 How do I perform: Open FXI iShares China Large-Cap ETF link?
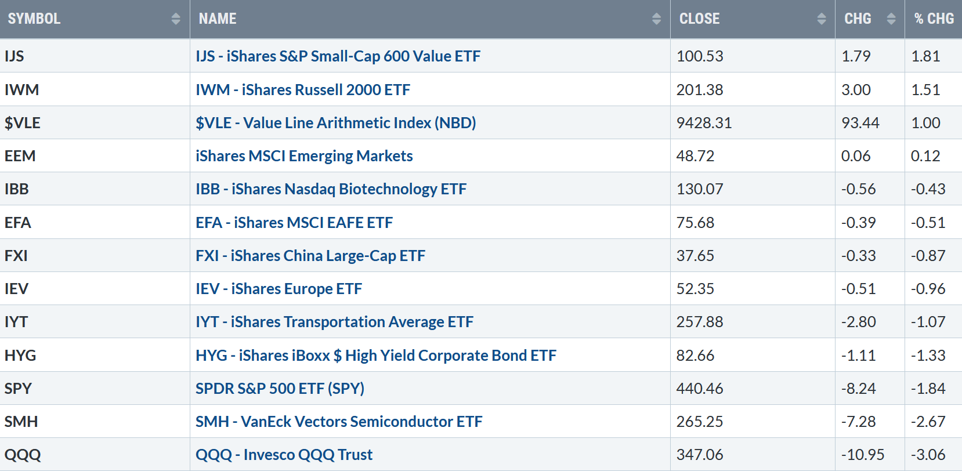pyautogui.click(x=310, y=256)
